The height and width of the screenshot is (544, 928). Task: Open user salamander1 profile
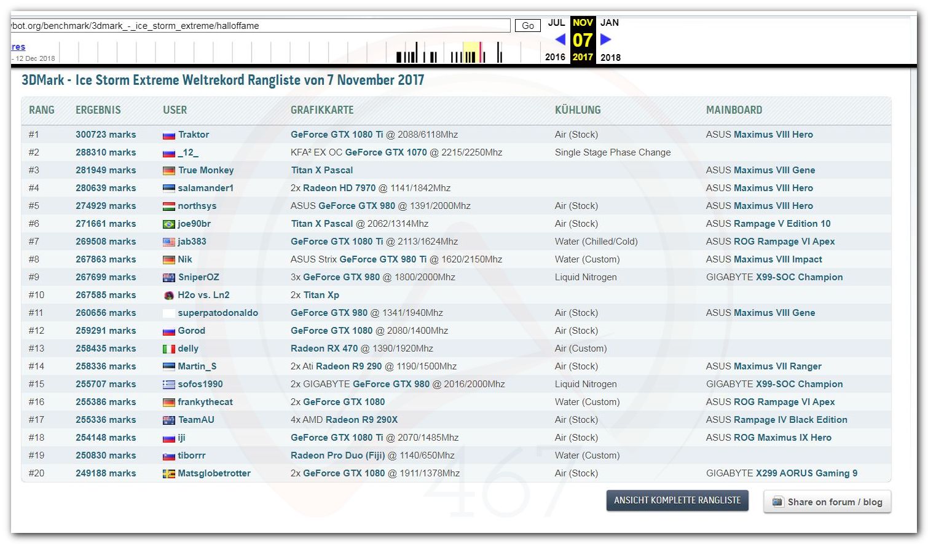[206, 188]
